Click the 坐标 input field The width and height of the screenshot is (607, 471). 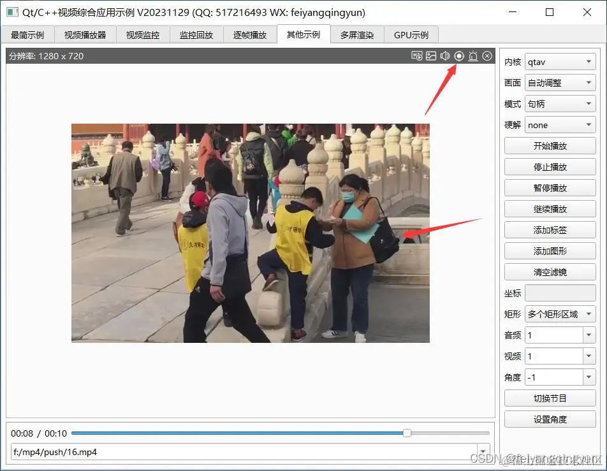(560, 293)
